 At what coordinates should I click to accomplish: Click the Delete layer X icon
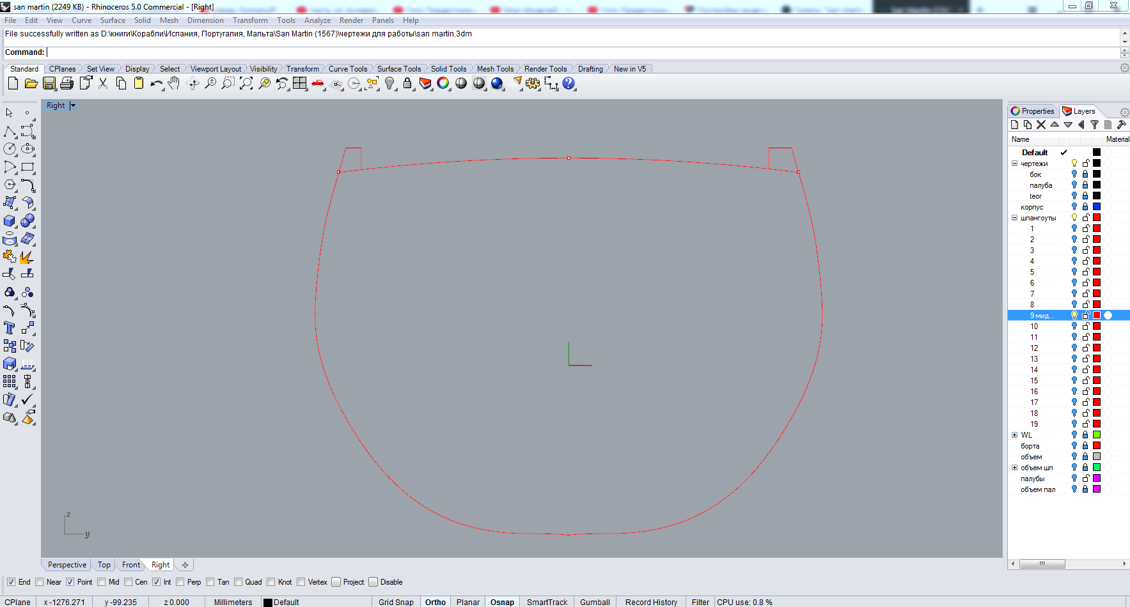(x=1041, y=125)
